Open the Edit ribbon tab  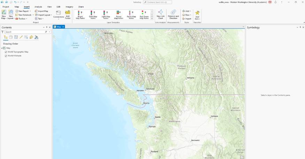pyautogui.click(x=58, y=7)
